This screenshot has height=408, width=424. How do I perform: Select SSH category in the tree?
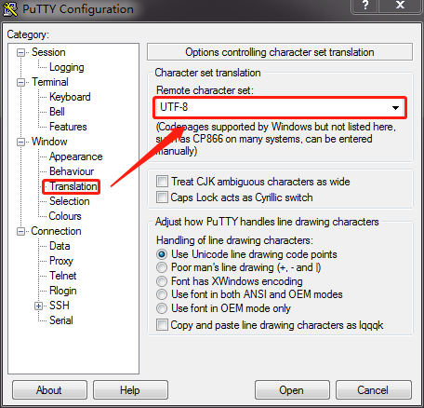pos(60,306)
